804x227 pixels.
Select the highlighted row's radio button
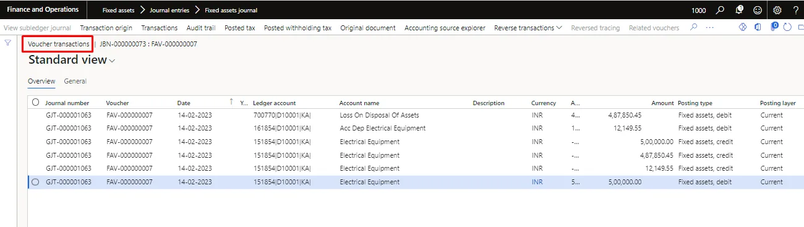tap(35, 182)
